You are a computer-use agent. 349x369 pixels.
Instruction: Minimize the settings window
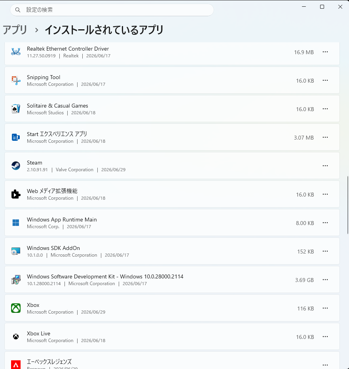pyautogui.click(x=304, y=7)
